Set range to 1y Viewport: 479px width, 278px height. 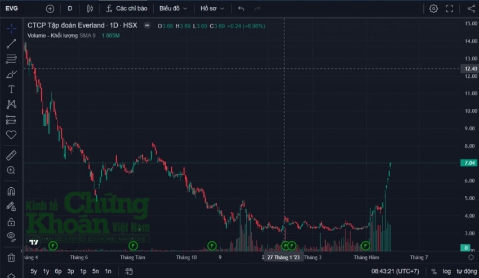46,271
